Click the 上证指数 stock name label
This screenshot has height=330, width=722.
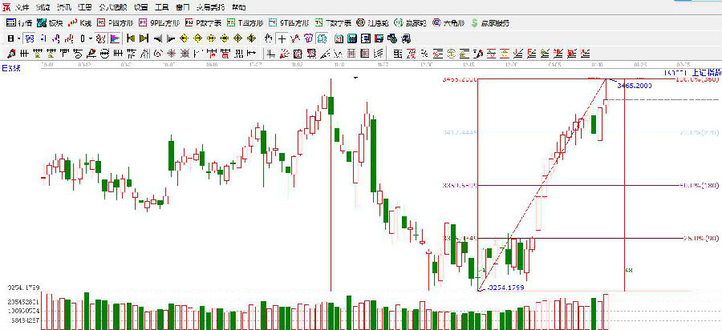pos(698,73)
